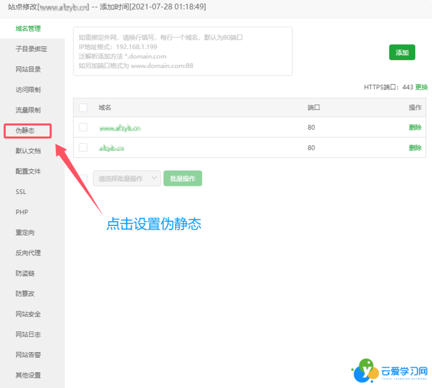Open the 子目录绑定 tab

coord(31,49)
